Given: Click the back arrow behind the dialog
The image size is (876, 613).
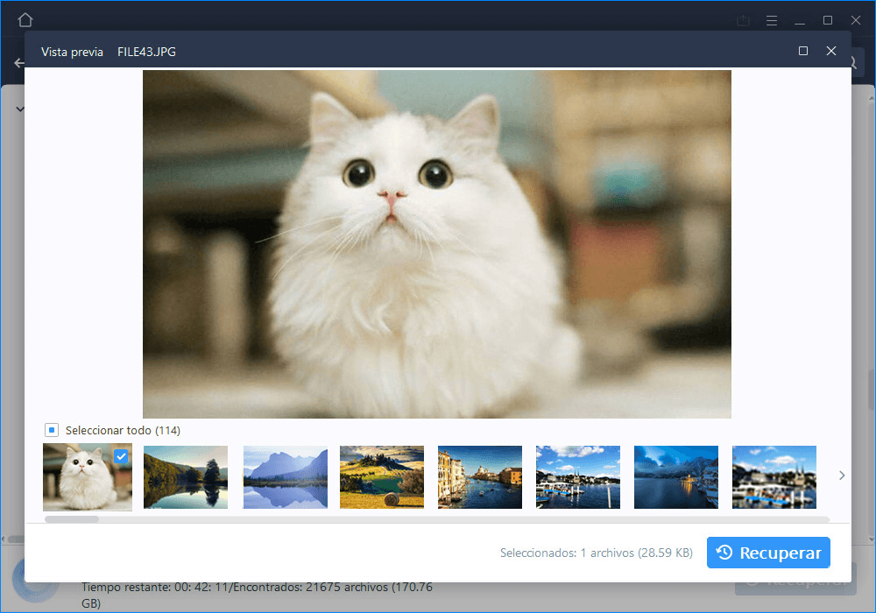Looking at the screenshot, I should 18,63.
